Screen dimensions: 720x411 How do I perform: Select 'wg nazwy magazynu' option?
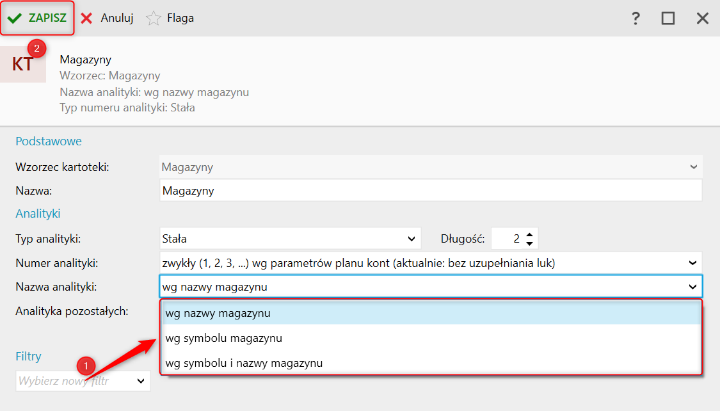click(218, 314)
